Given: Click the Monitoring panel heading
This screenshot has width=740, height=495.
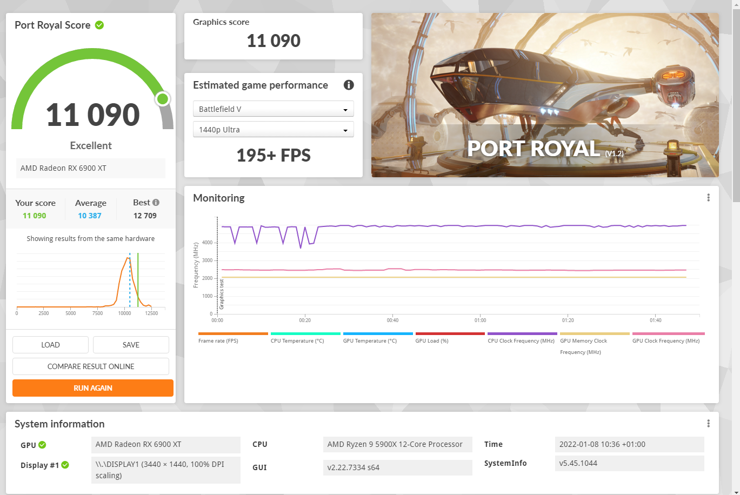Looking at the screenshot, I should pos(219,198).
